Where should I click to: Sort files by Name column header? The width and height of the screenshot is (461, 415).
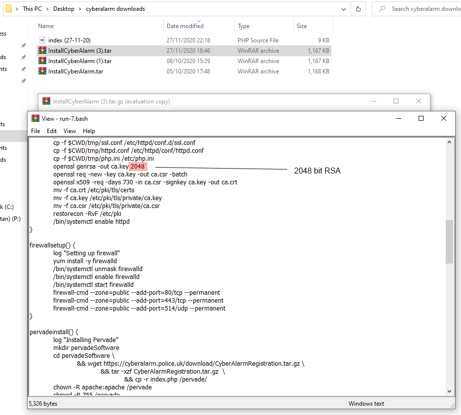pyautogui.click(x=46, y=26)
